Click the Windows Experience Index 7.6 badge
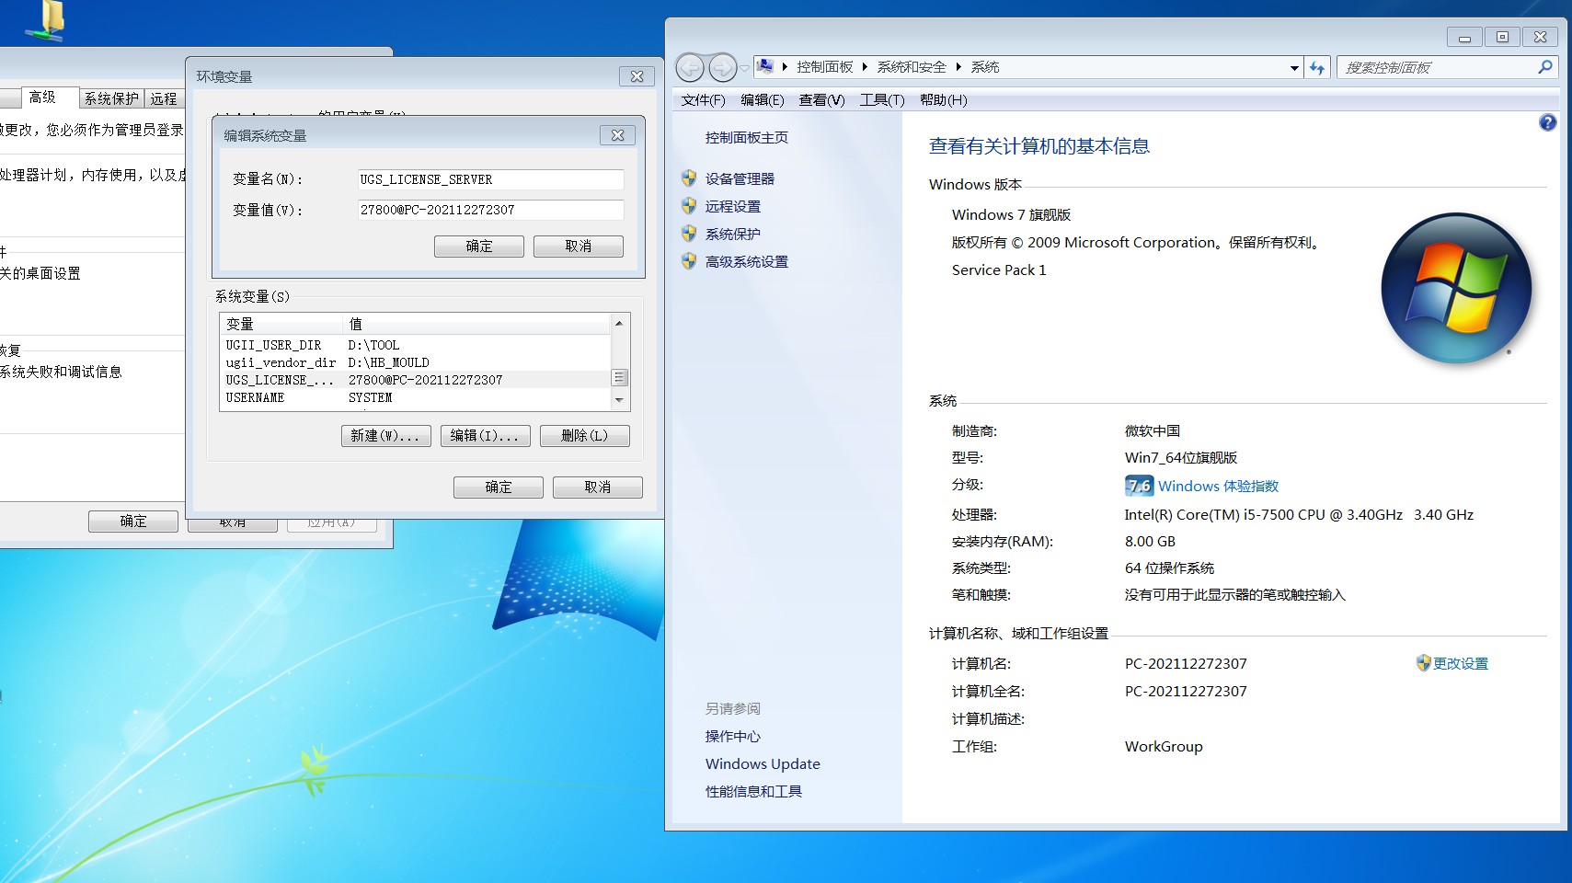Image resolution: width=1572 pixels, height=883 pixels. pyautogui.click(x=1139, y=486)
